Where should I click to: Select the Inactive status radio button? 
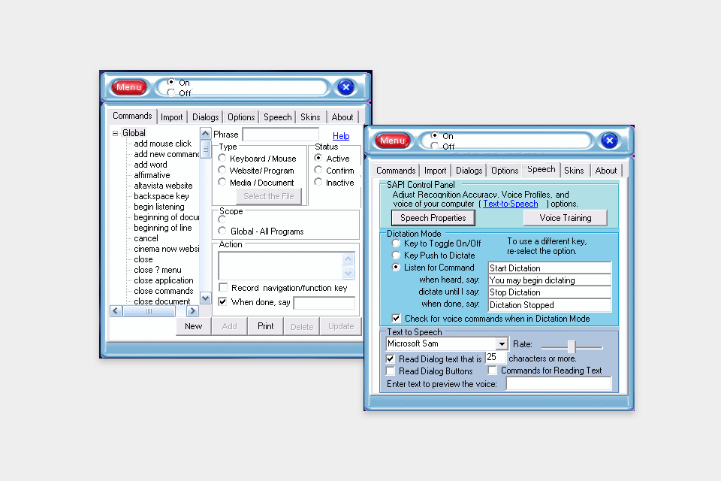tap(318, 182)
